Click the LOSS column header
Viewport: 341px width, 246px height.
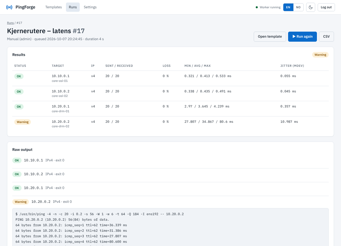166,66
